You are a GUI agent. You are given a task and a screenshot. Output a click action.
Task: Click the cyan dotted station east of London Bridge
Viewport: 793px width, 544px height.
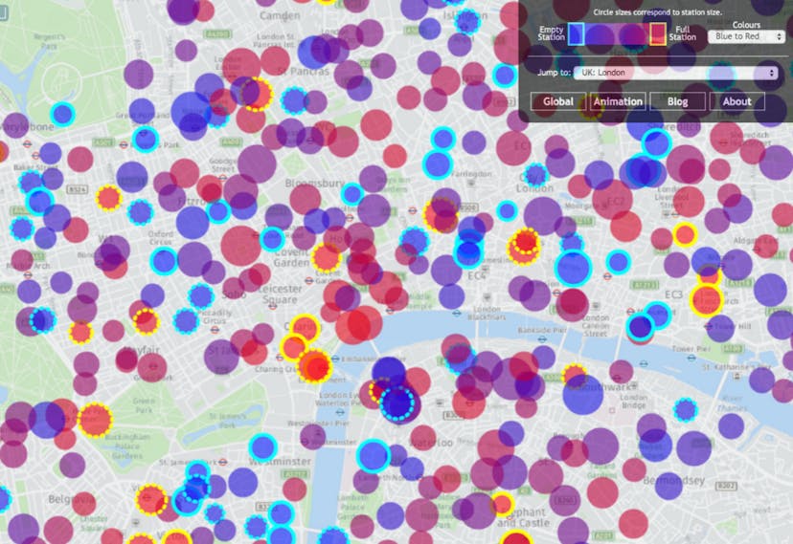click(685, 410)
